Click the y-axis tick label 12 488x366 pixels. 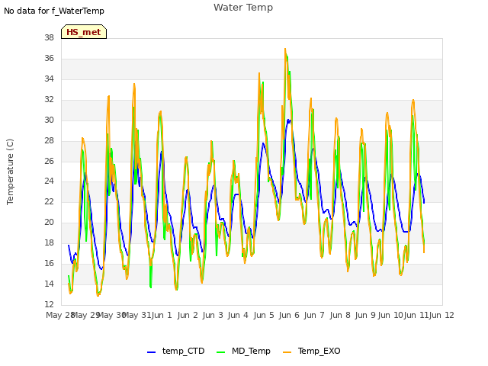(x=49, y=304)
